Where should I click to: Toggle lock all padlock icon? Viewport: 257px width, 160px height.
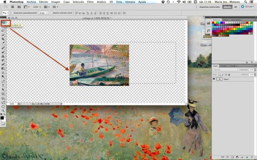[x=229, y=75]
